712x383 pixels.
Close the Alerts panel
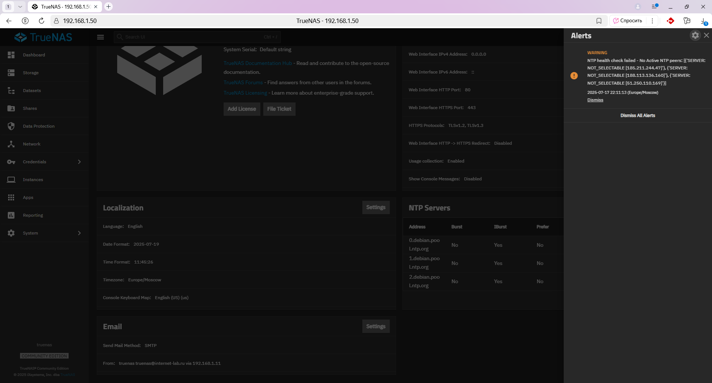(706, 35)
